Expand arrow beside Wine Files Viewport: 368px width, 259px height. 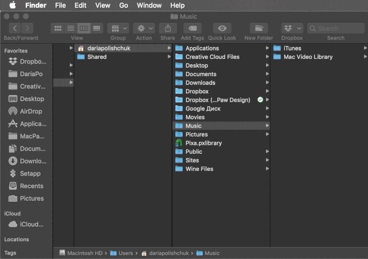267,169
